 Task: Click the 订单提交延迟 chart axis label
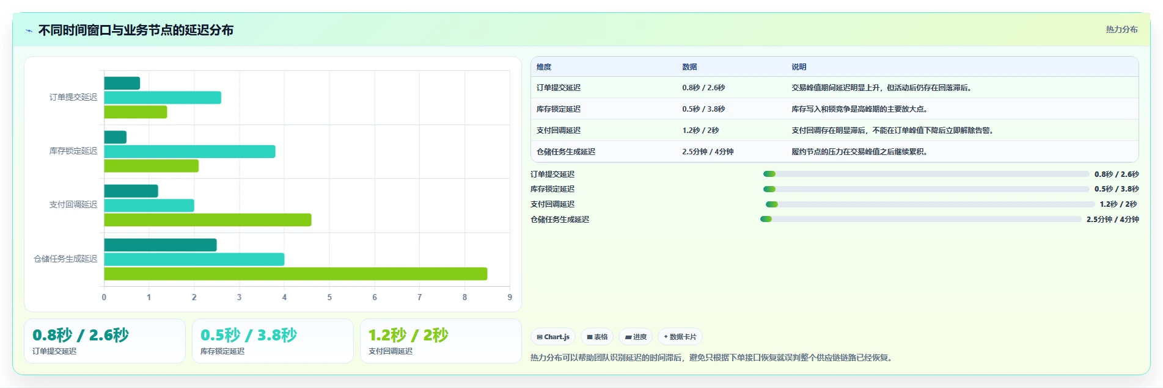[73, 97]
